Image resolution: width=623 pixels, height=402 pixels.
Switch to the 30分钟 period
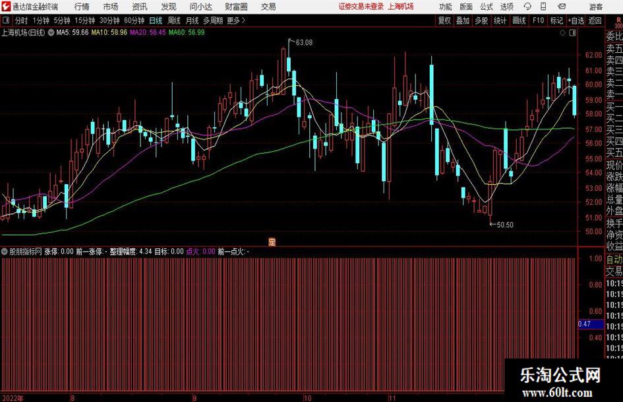pyautogui.click(x=109, y=20)
